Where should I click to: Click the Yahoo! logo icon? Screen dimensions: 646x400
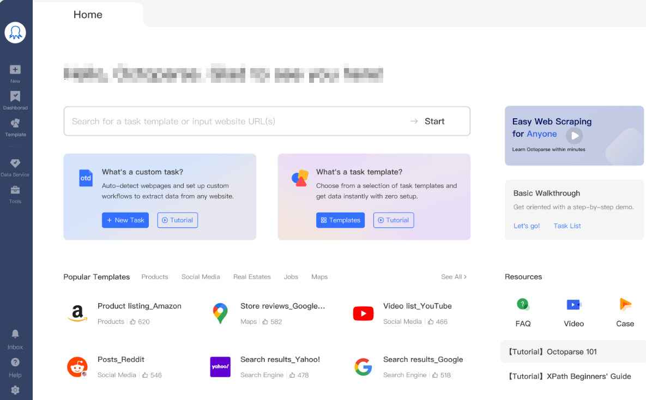click(x=220, y=367)
